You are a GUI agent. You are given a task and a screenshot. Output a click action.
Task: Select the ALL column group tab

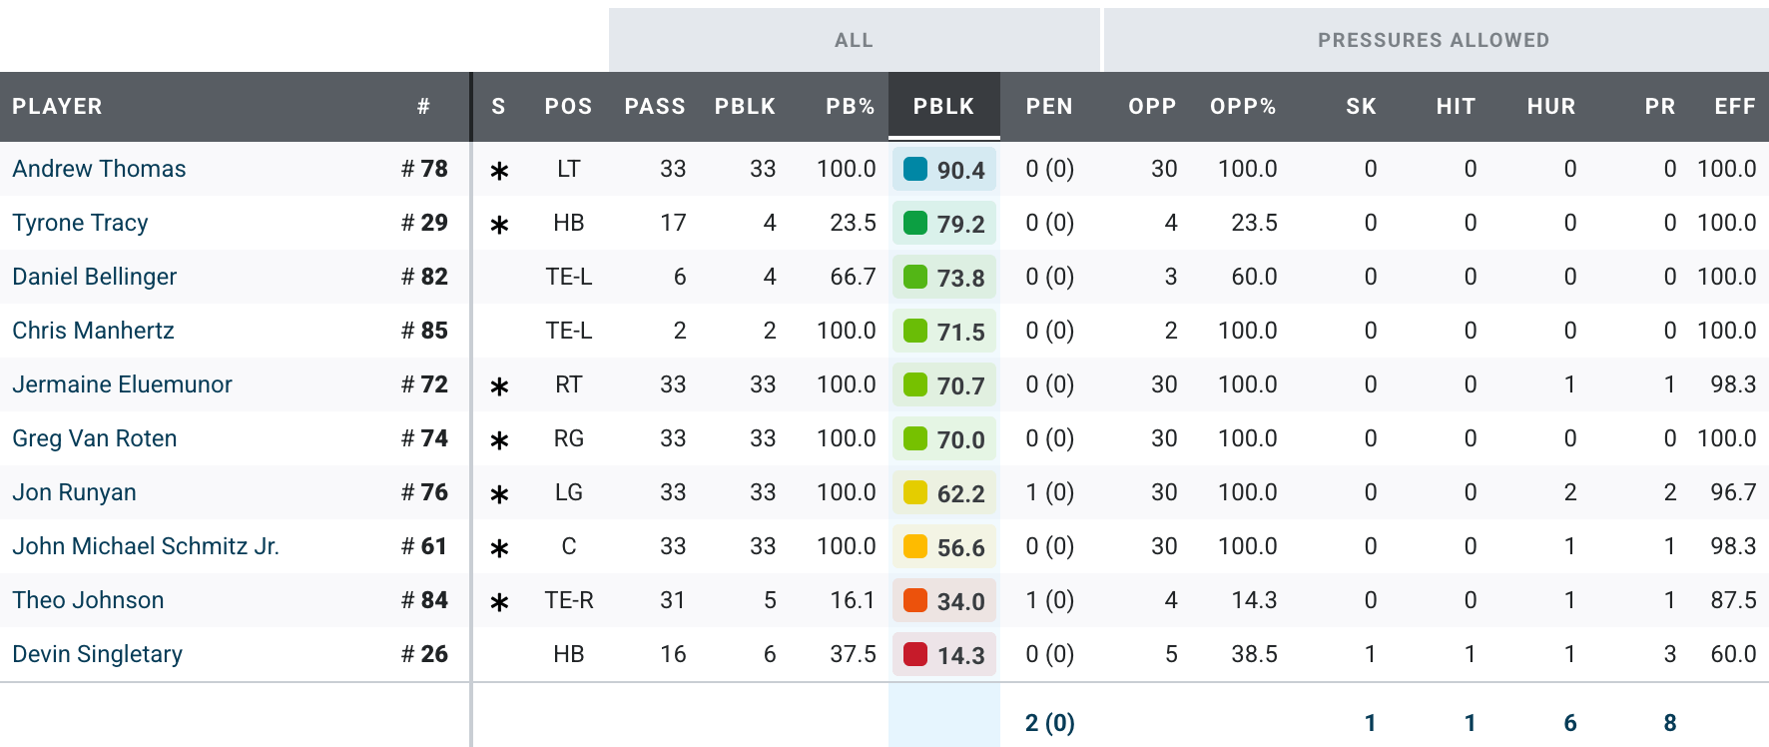pyautogui.click(x=854, y=40)
